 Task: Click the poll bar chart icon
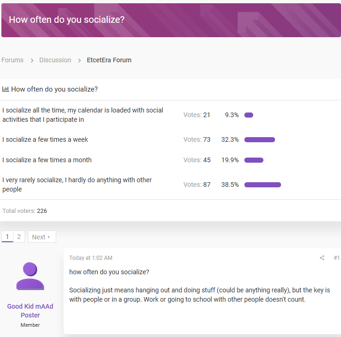6,89
